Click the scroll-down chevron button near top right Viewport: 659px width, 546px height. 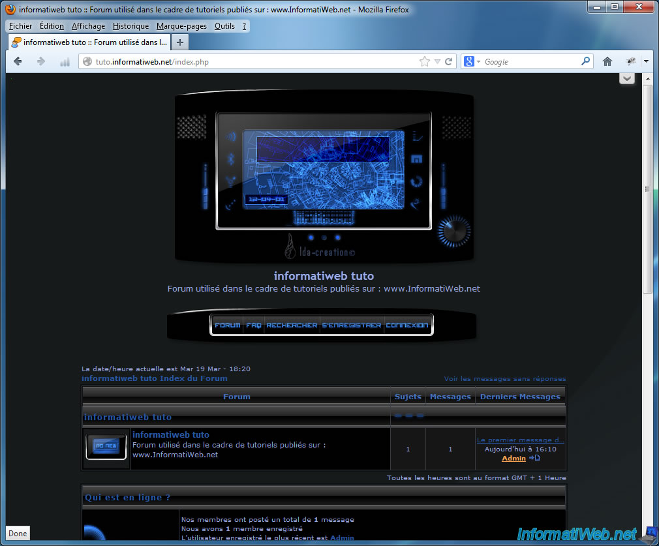tap(626, 78)
